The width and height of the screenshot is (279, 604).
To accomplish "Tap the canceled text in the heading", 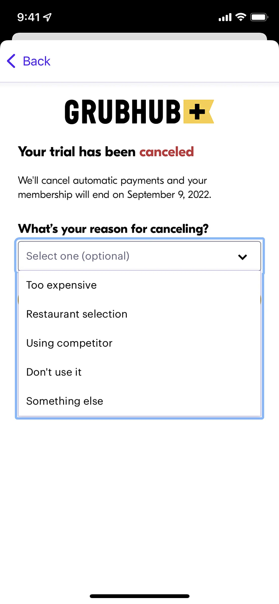I will pos(166,151).
